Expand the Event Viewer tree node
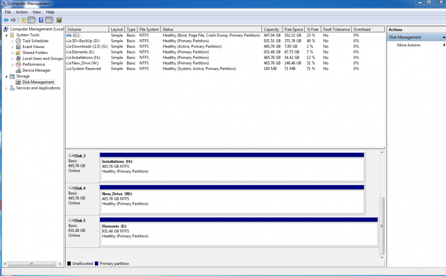The image size is (446, 276). [12, 47]
